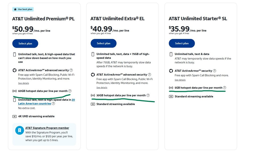Click the help icon beside 30GB hotspot data

[x=148, y=95]
